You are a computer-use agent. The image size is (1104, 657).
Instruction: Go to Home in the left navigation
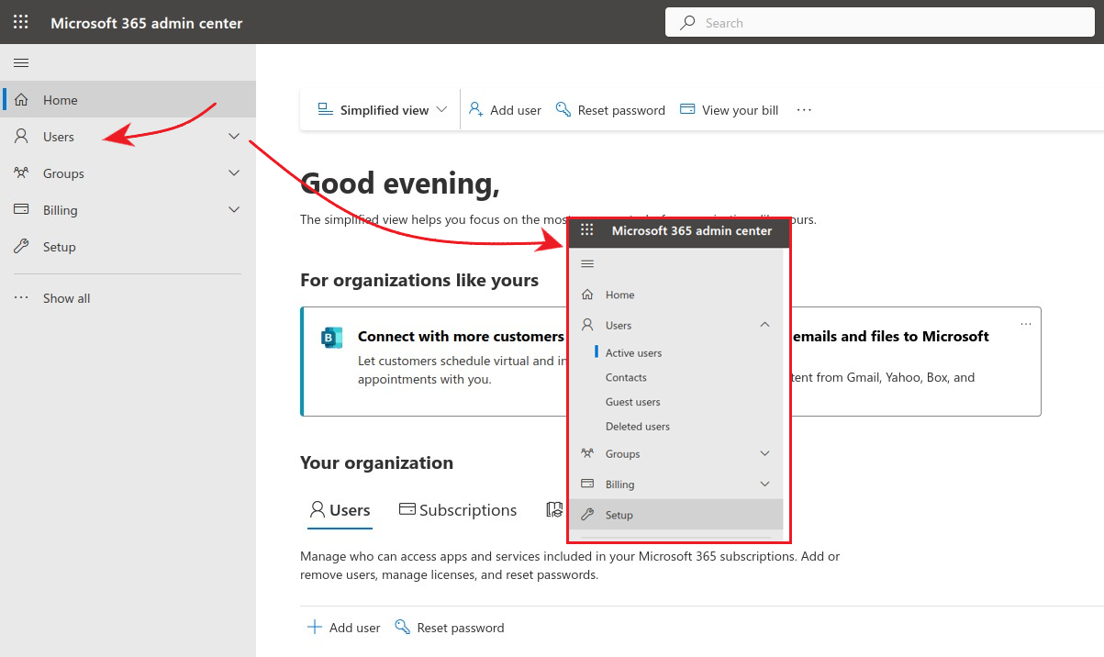point(128,99)
